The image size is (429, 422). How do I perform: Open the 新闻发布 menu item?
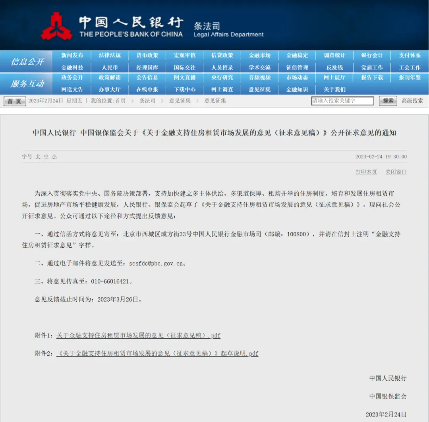[x=72, y=56]
